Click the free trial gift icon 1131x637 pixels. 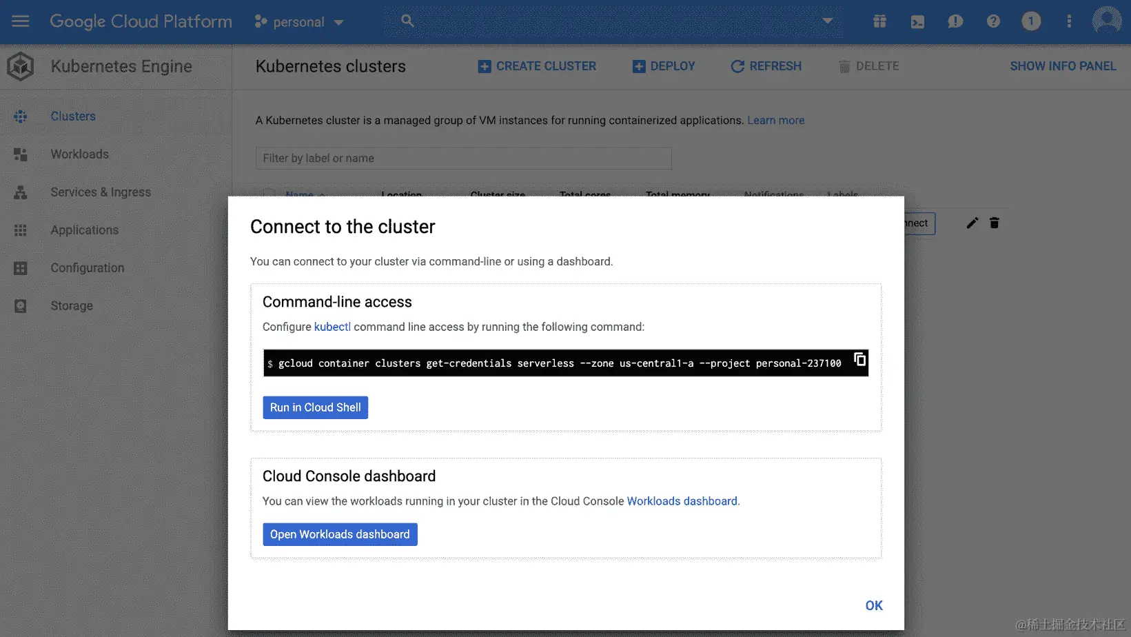pyautogui.click(x=879, y=21)
